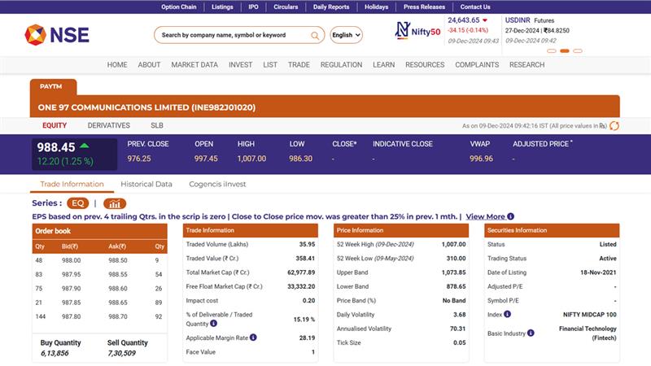Expand the REGULATION navigation menu
The image size is (651, 366).
(x=341, y=65)
